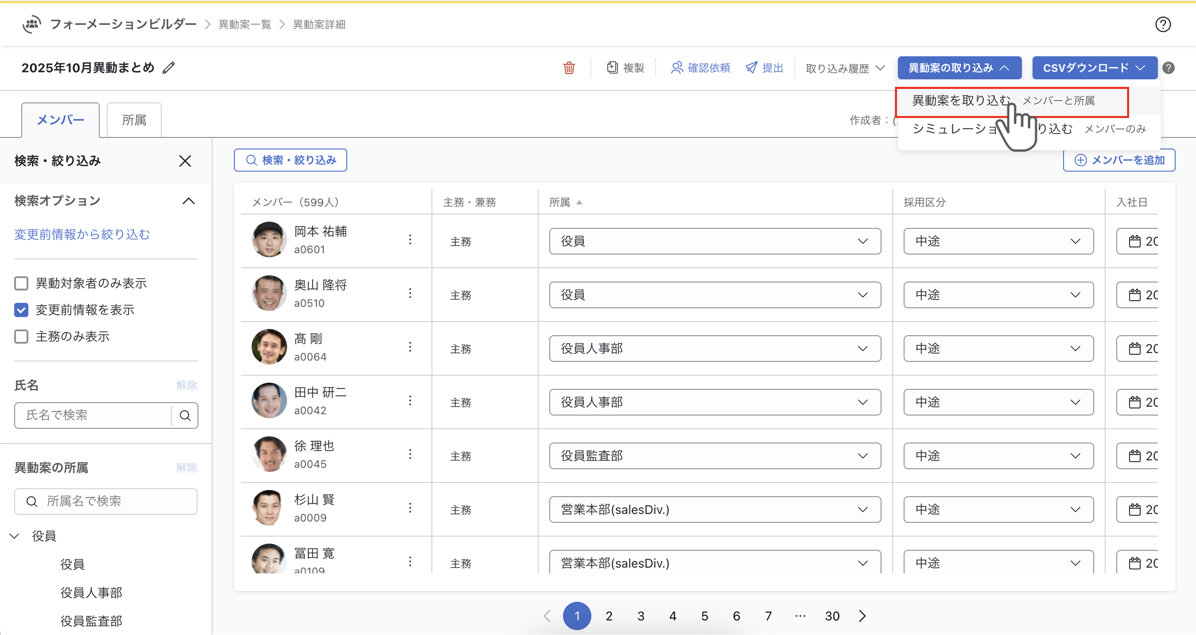Enable 異動対象者のみ表示 checkbox
Screen dimensions: 1196x635
click(21, 283)
